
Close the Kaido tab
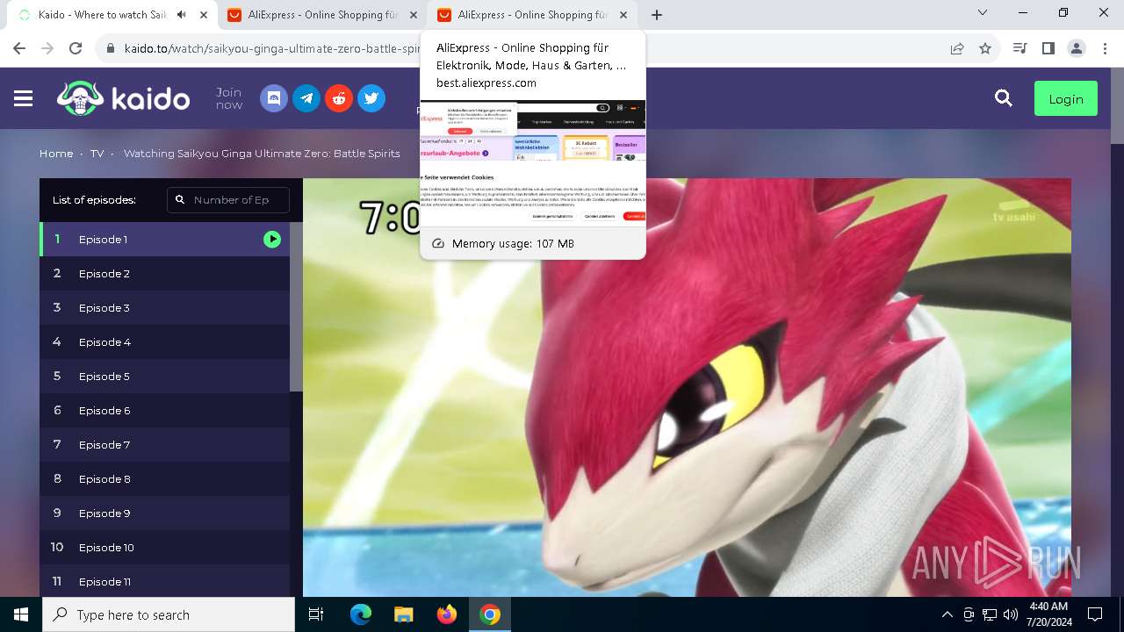[x=204, y=15]
